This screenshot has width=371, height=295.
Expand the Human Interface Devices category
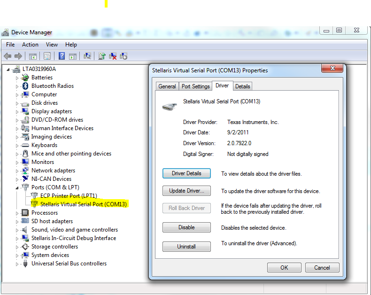(x=17, y=129)
